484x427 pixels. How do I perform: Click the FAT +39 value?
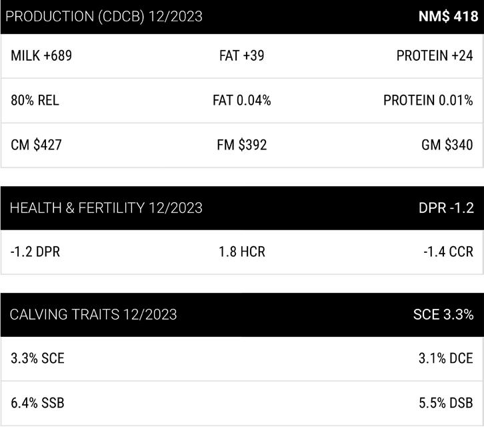coord(241,56)
